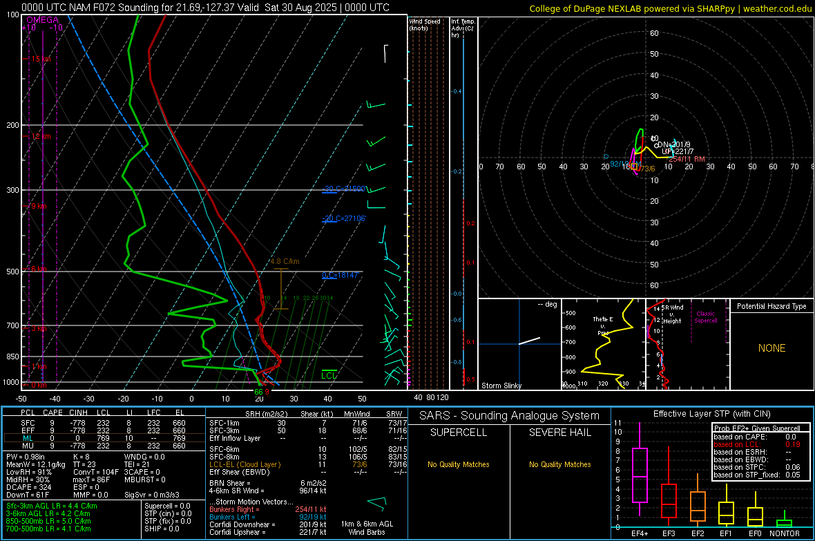
Task: Click the Wind Speed (knots) panel heading
Action: click(x=425, y=24)
